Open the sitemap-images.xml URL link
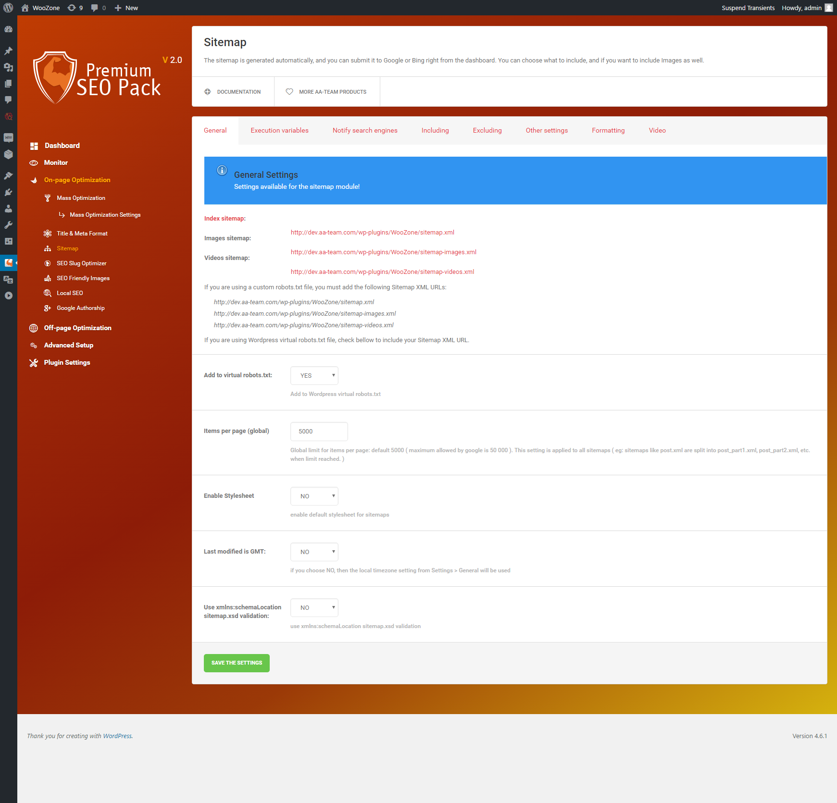 [x=384, y=252]
